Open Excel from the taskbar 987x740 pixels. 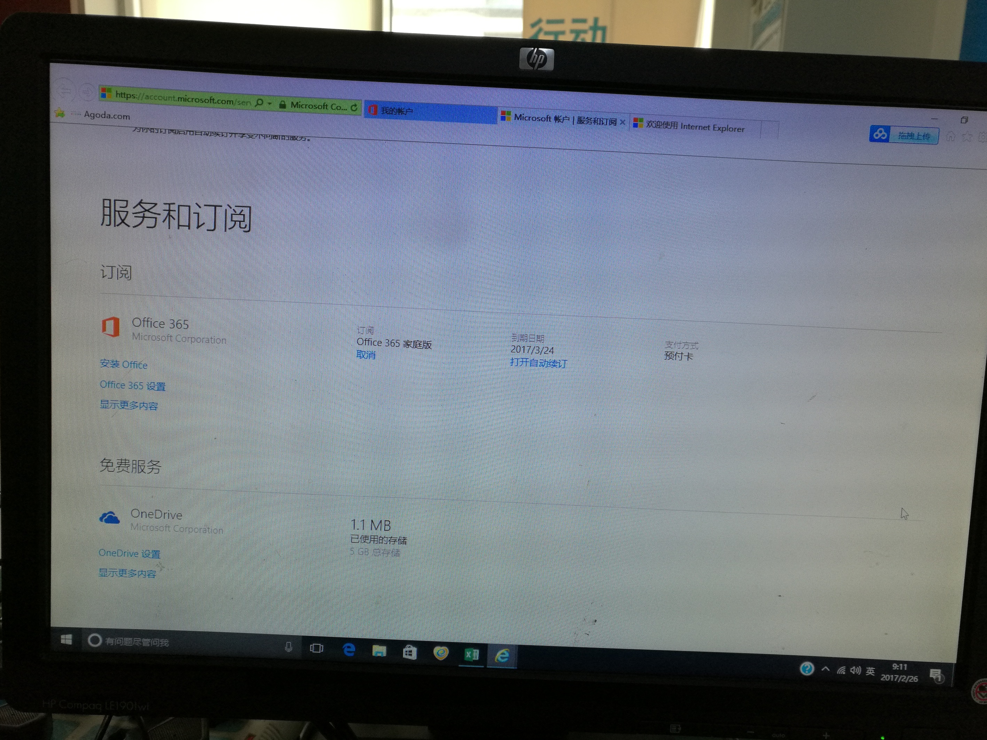(x=472, y=654)
